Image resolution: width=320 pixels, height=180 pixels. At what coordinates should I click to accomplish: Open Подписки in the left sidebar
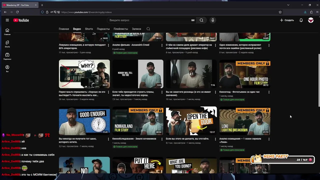[7, 56]
